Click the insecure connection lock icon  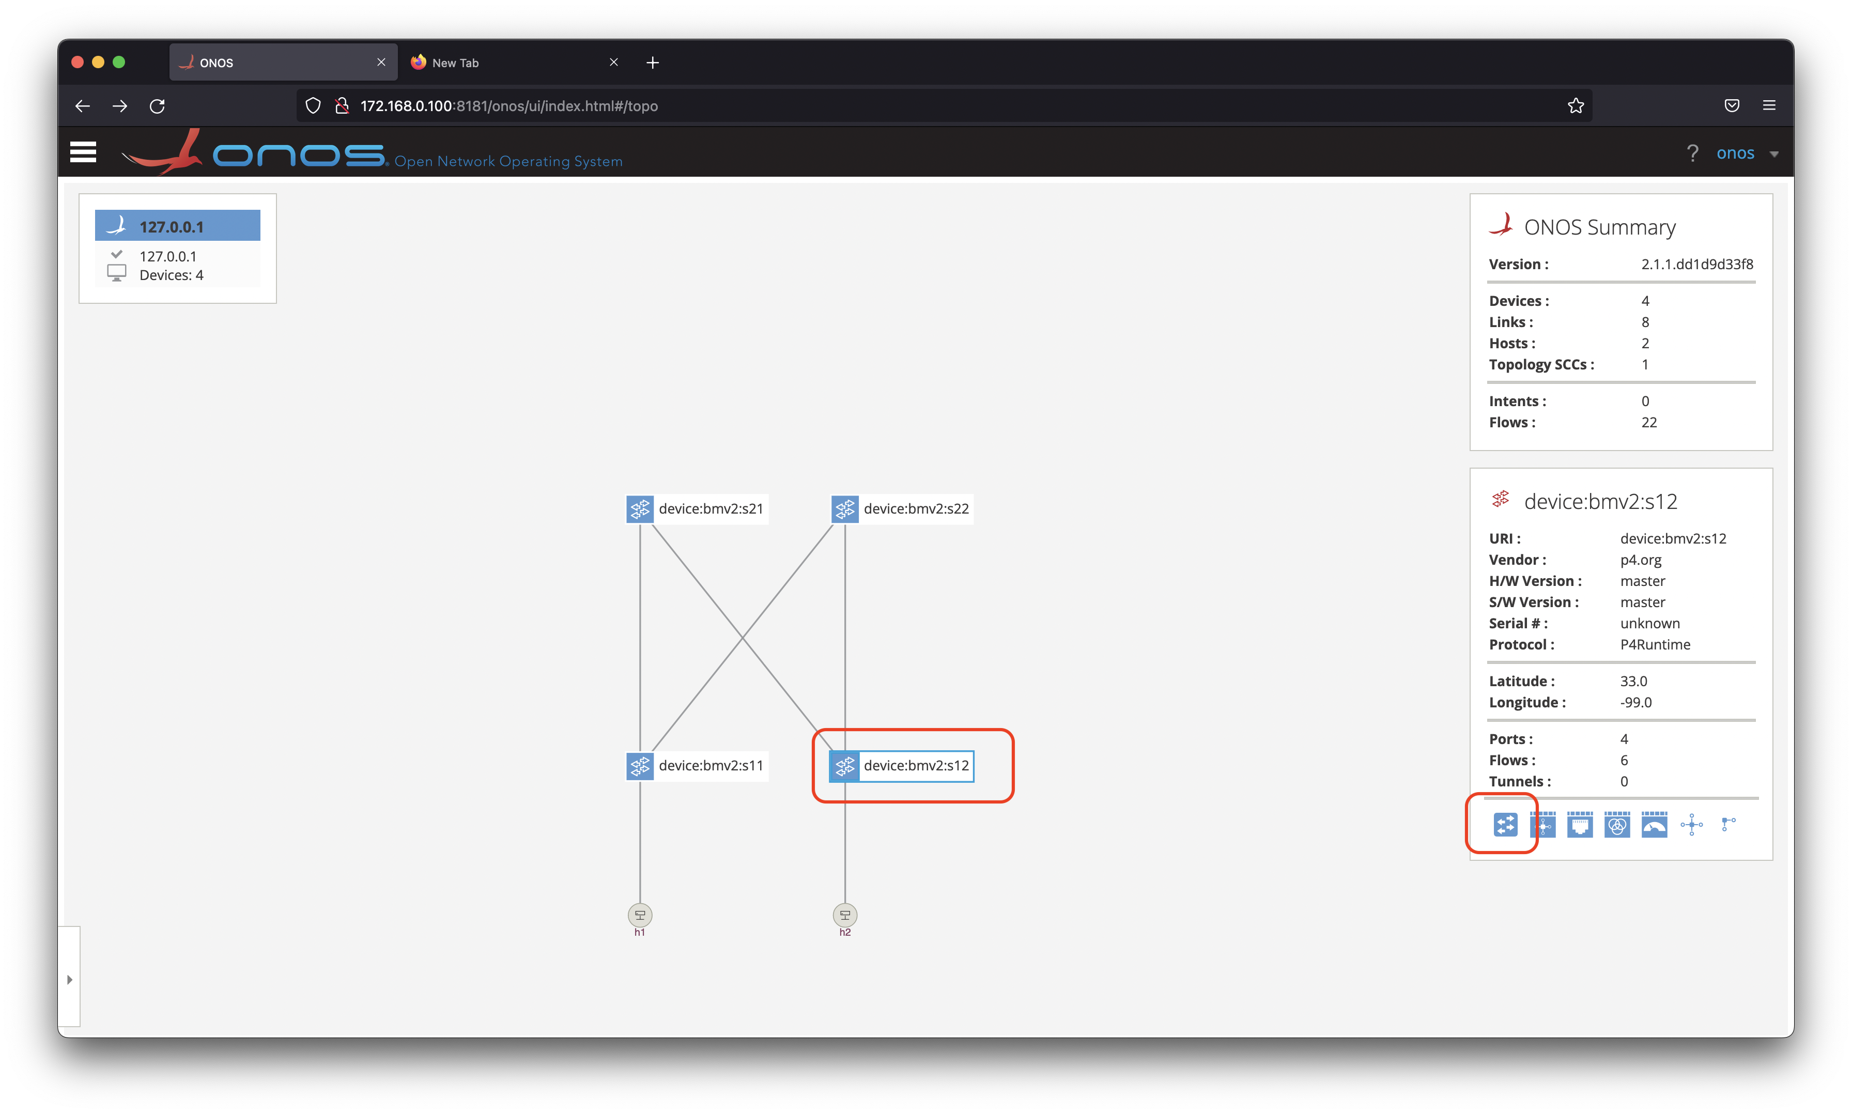tap(342, 106)
